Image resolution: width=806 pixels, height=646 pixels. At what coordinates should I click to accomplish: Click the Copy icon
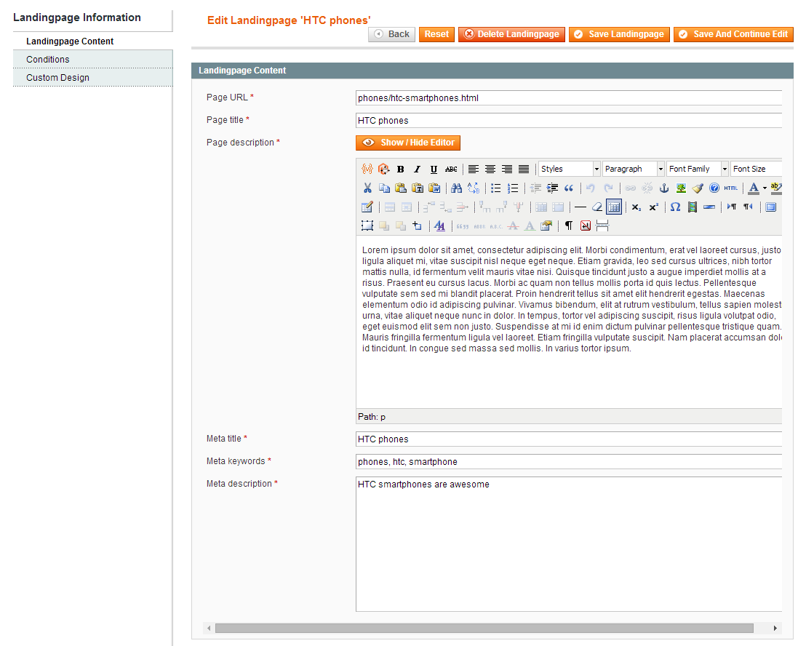point(384,188)
